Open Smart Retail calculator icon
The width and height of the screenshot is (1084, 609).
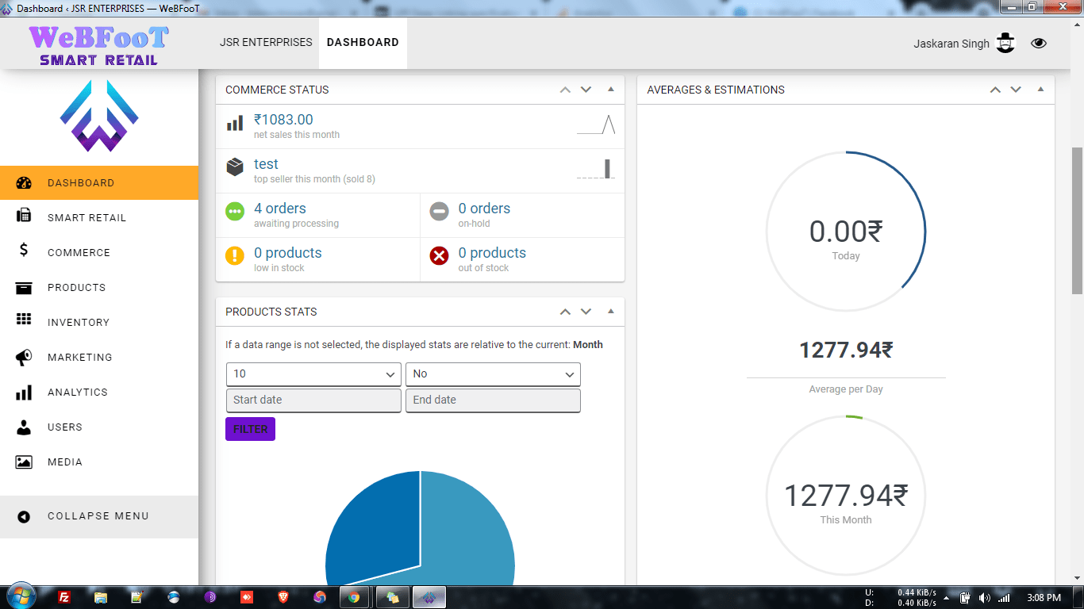(x=24, y=216)
